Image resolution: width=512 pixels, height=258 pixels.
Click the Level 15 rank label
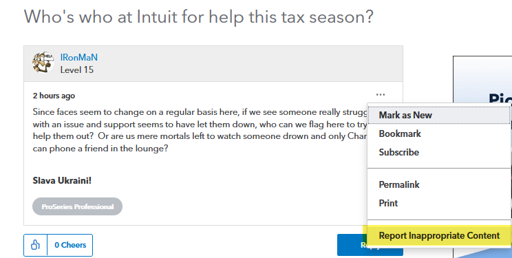(77, 70)
